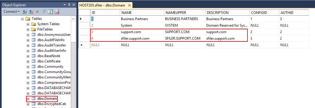Expand the dbo.Domain table node
Screen dimensions: 315x108
28,99
